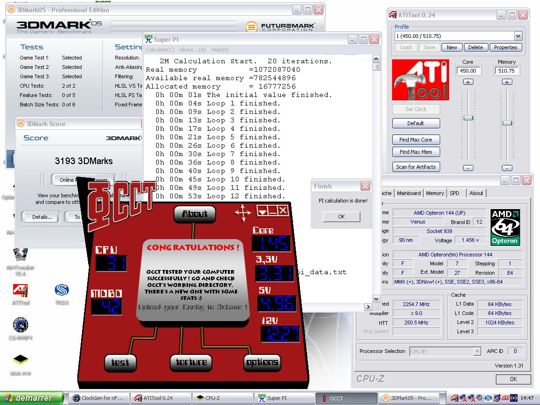The height and width of the screenshot is (405, 540).
Task: Click the system tray clock 14:47
Action: [x=527, y=398]
